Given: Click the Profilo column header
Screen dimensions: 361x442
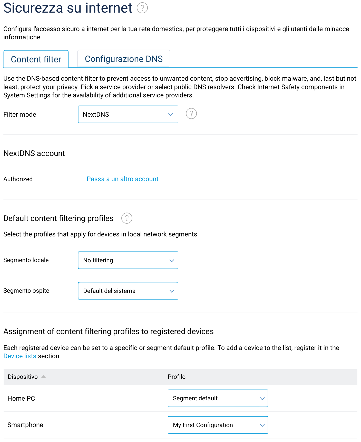Looking at the screenshot, I should [177, 377].
